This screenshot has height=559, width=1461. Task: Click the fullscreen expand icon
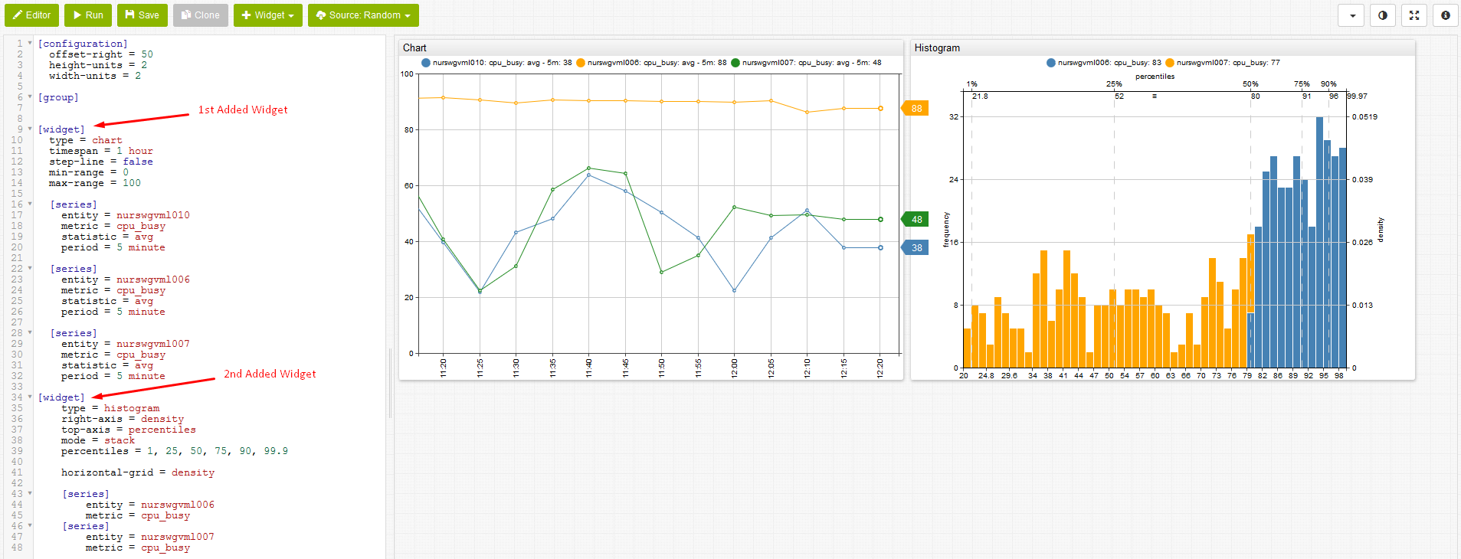pos(1414,15)
